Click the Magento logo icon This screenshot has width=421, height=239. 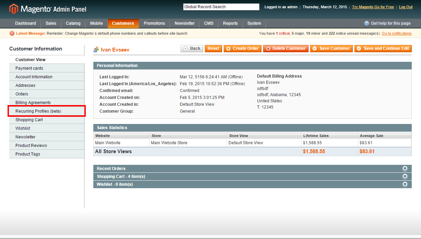click(x=14, y=9)
